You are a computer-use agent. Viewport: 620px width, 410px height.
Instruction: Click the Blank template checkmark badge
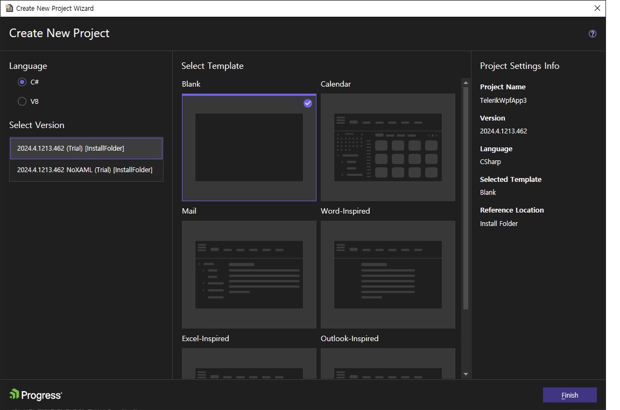(308, 103)
